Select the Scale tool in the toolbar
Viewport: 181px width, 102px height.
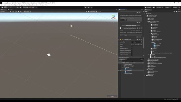pyautogui.click(x=11, y=7)
